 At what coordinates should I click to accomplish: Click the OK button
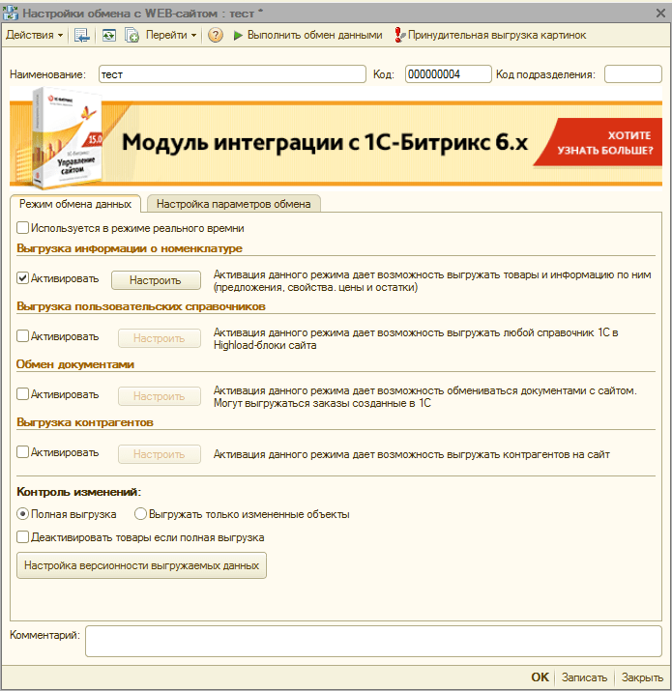click(540, 677)
